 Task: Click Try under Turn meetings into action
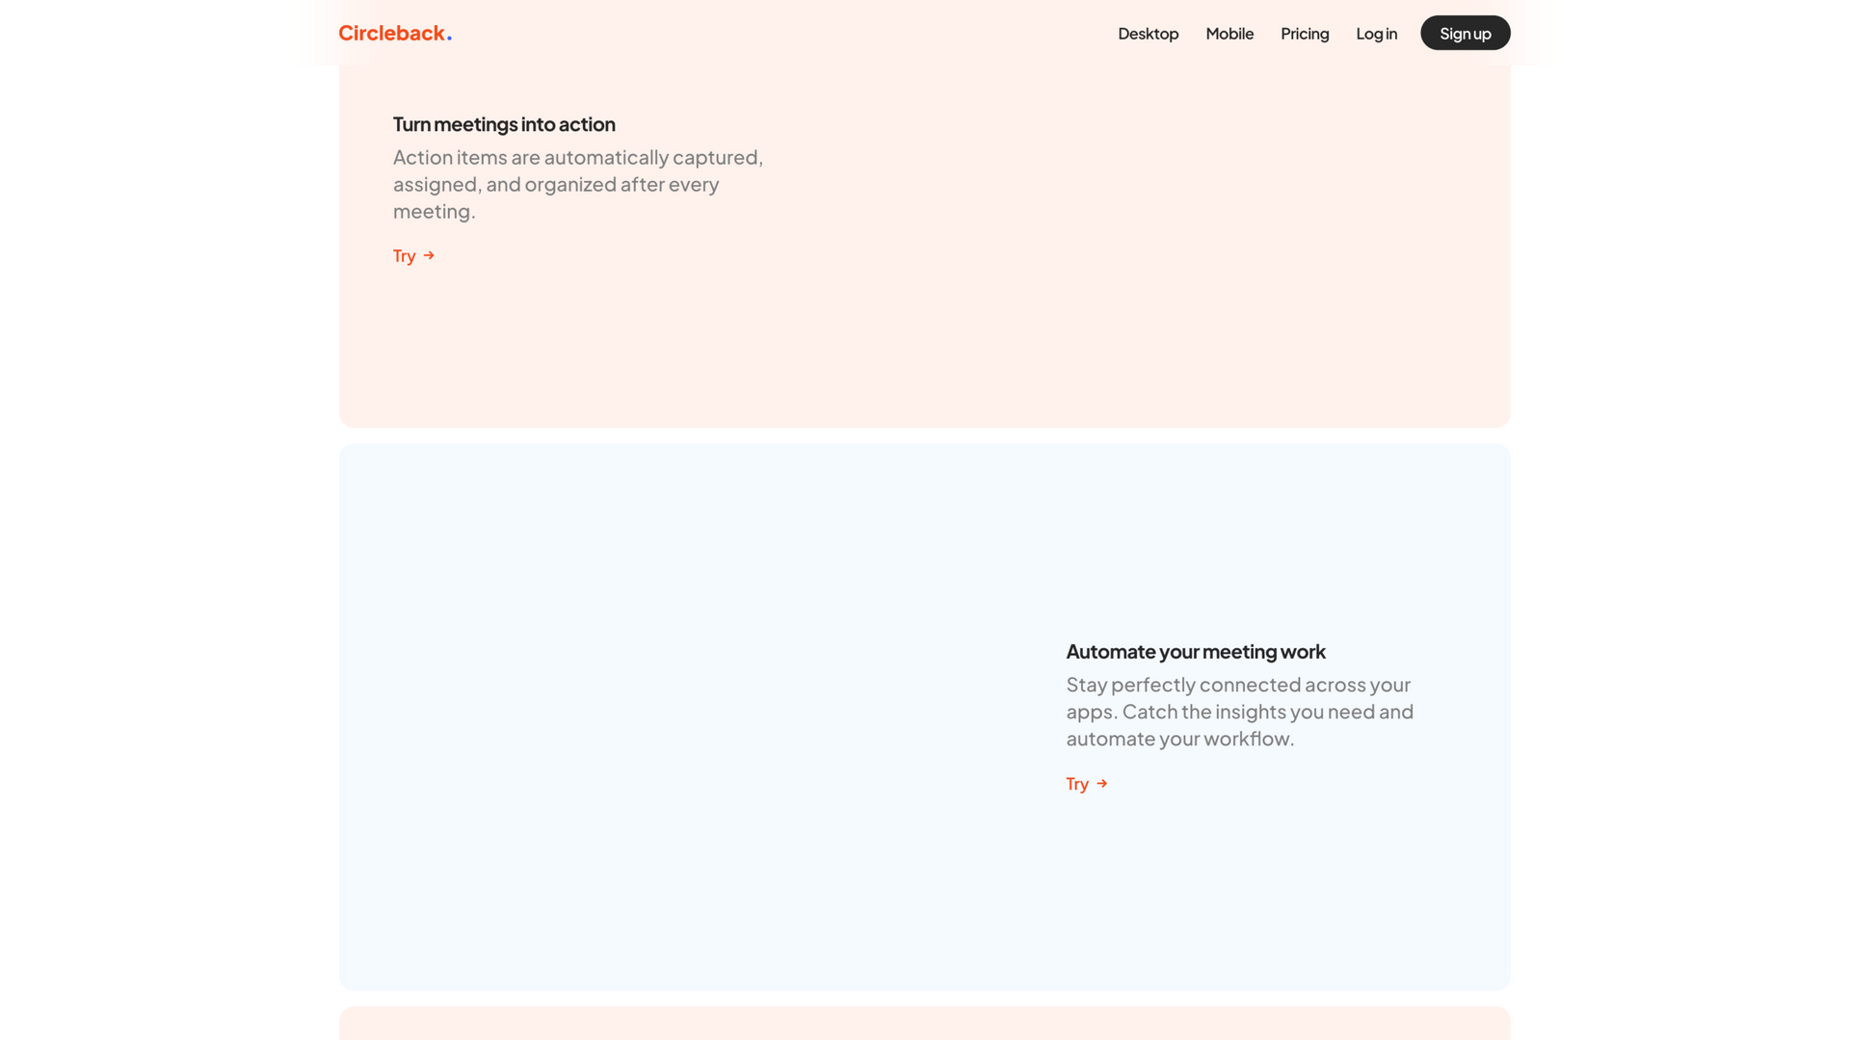414,256
